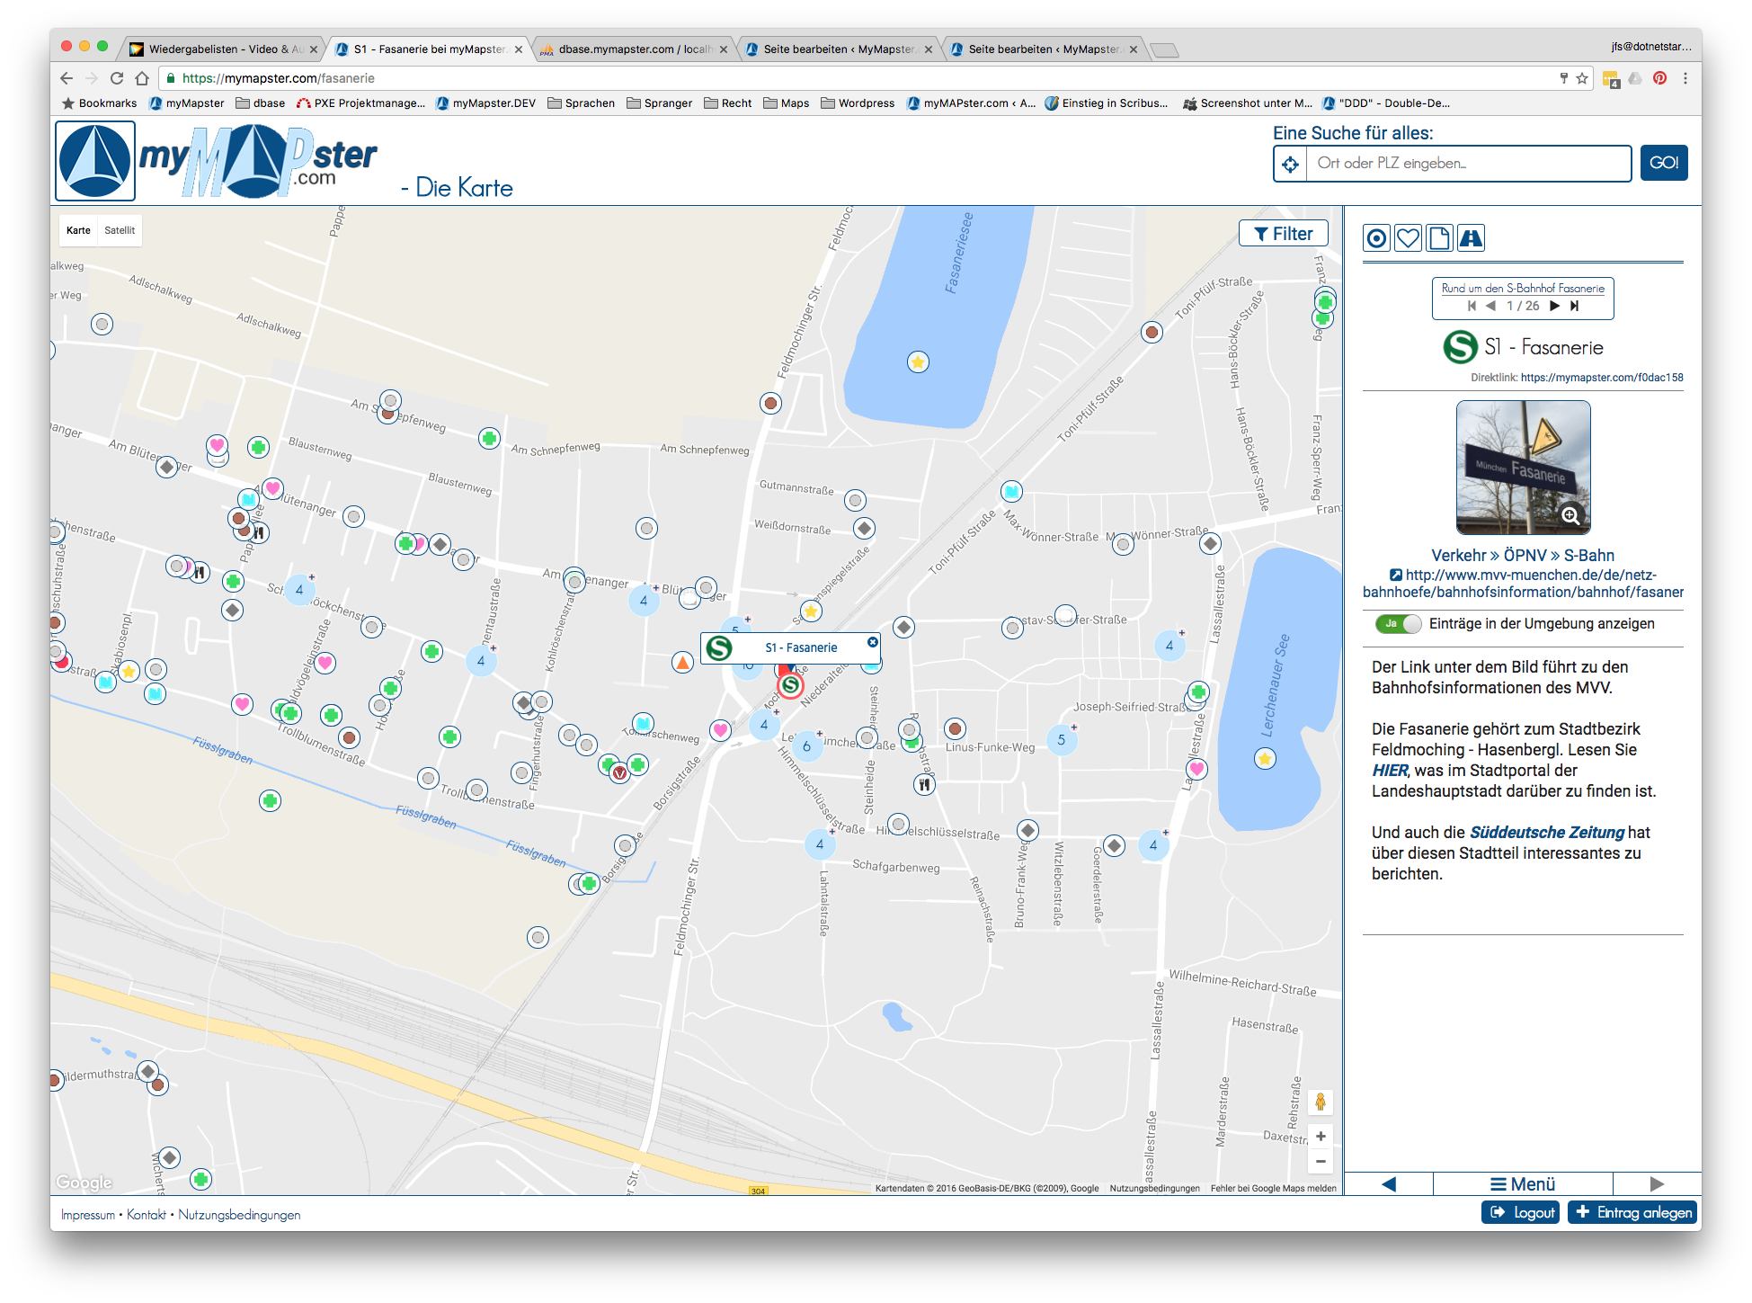Open the Sprachen bookmarks folder
Viewport: 1752px width, 1303px height.
point(581,103)
